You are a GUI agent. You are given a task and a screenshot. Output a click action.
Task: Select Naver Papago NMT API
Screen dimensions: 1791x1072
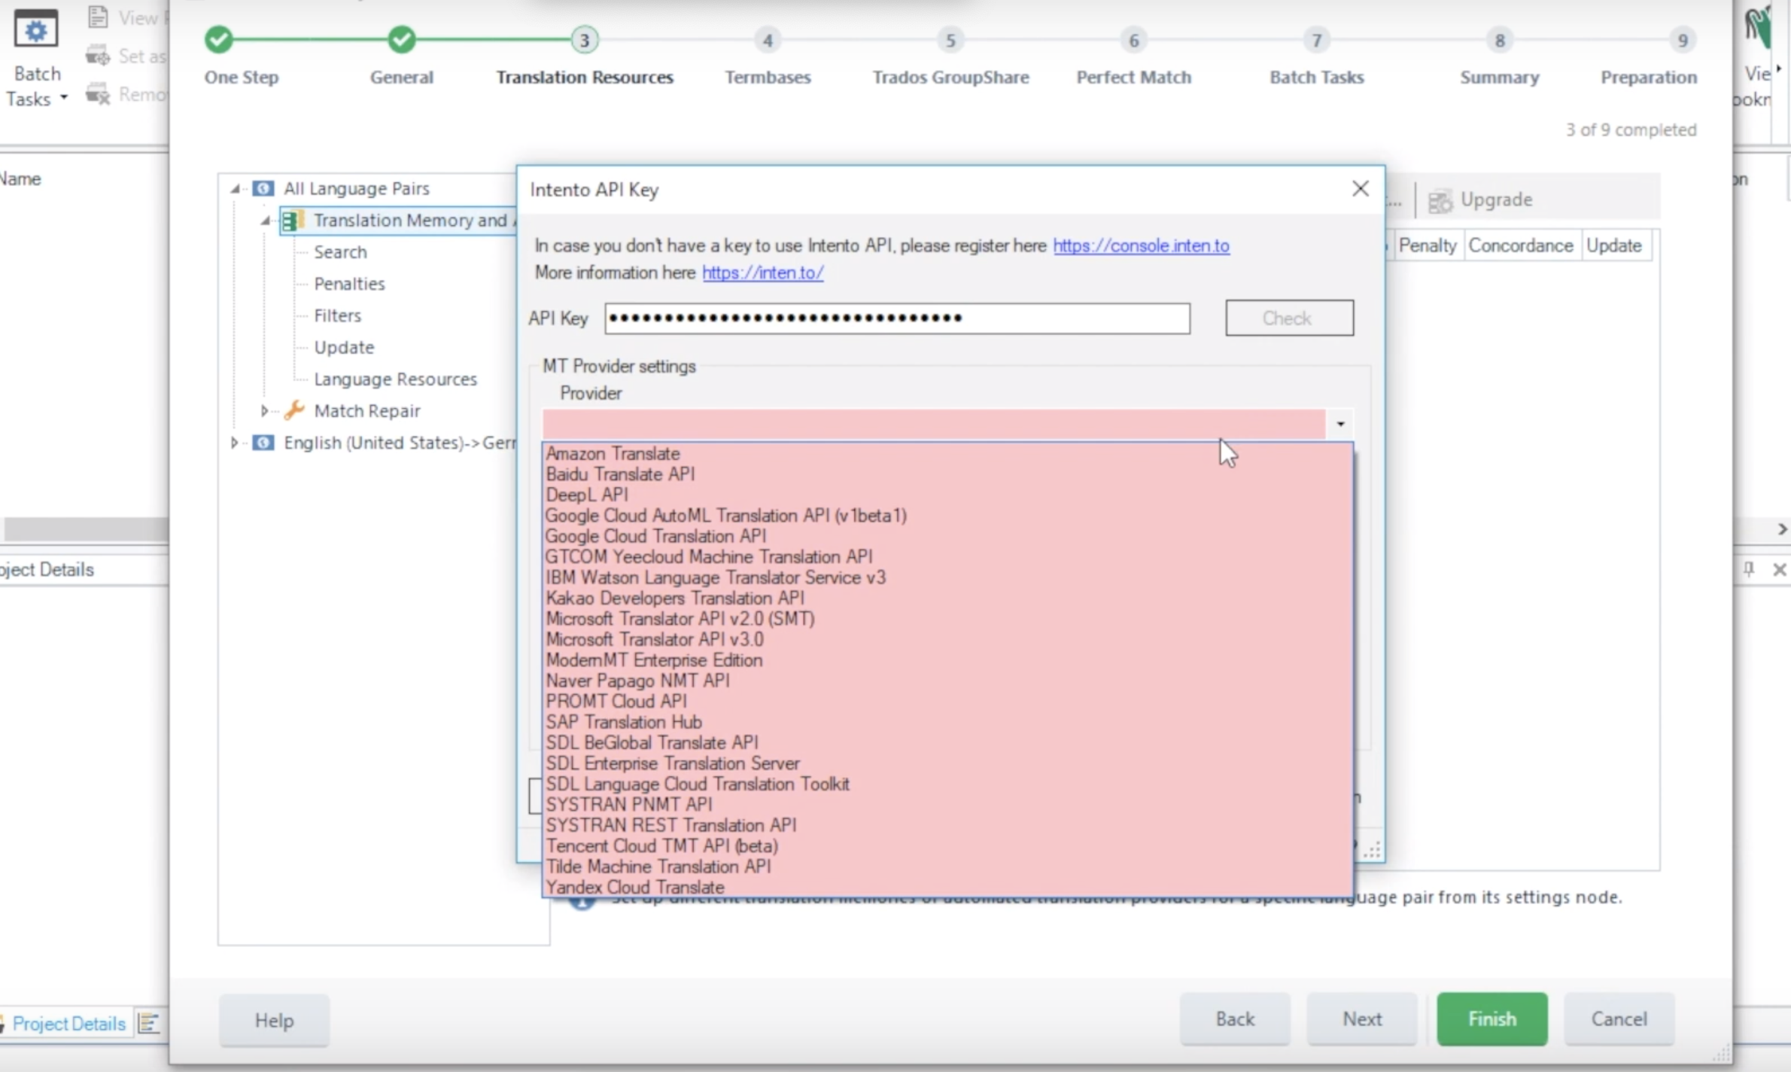947,681
